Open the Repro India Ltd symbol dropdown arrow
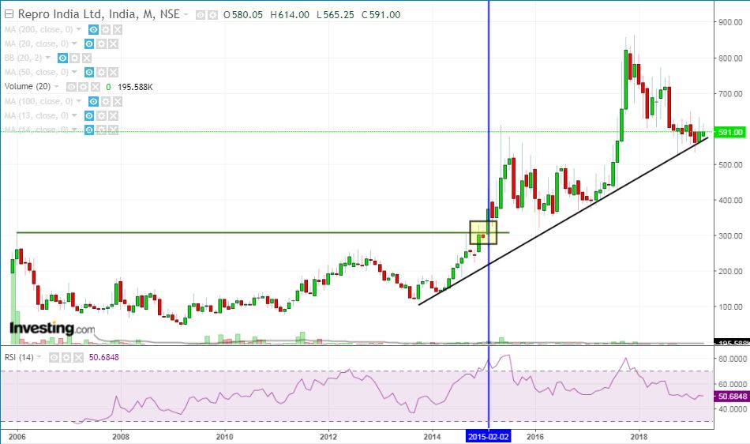This screenshot has width=750, height=444. (x=186, y=15)
